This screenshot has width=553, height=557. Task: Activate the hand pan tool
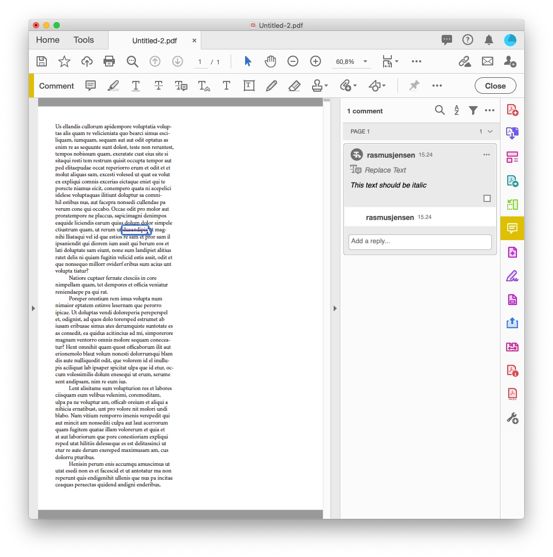[x=270, y=61]
